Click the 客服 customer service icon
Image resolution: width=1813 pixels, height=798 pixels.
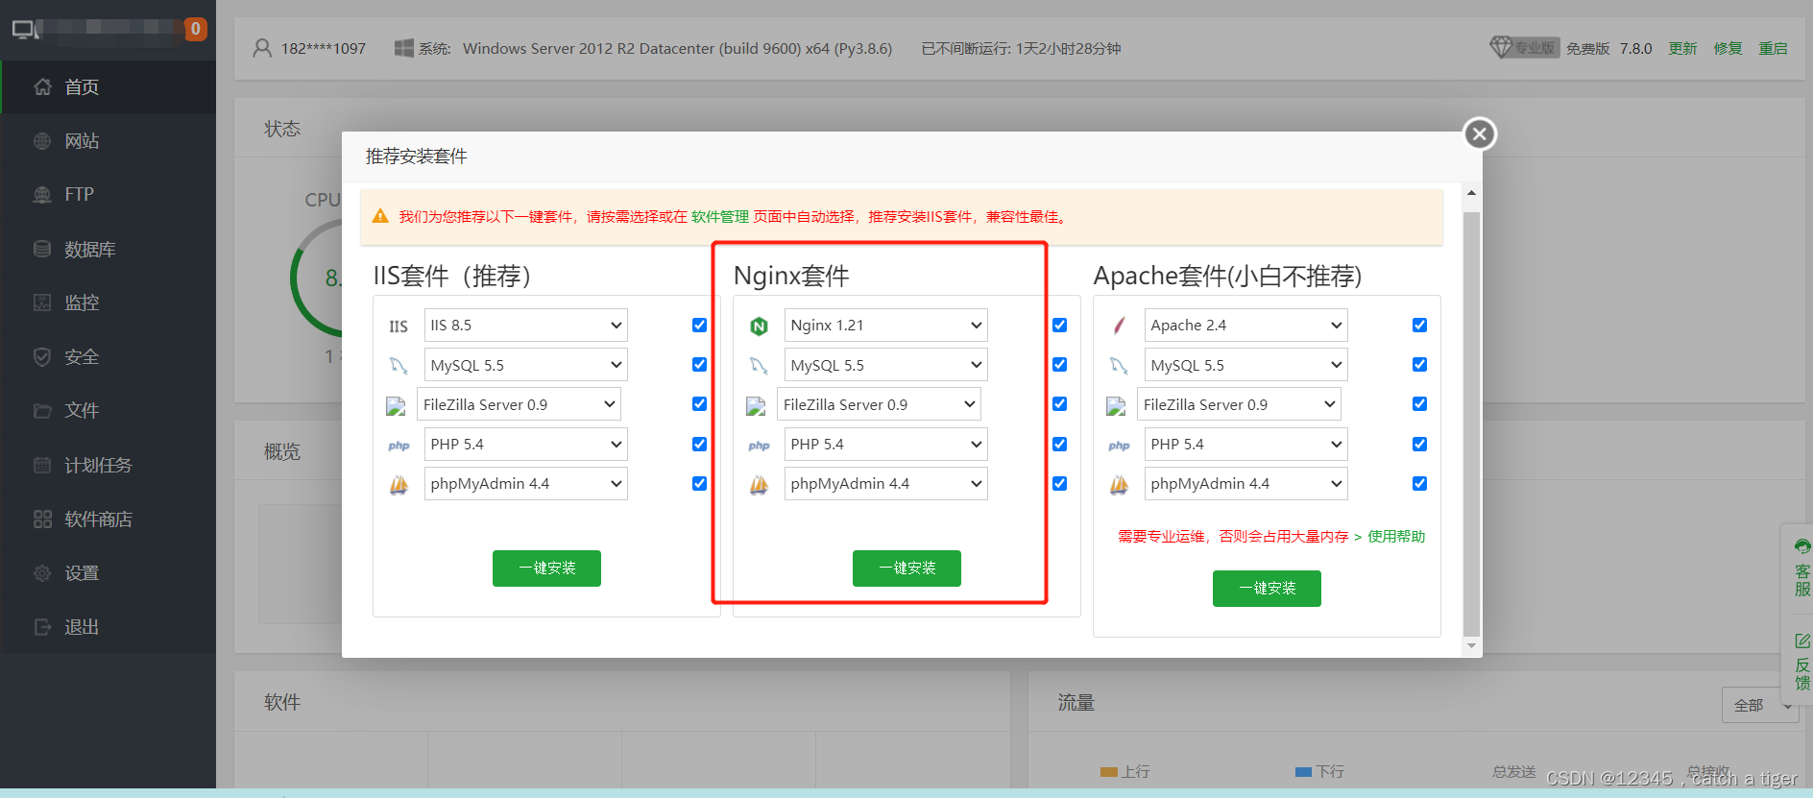pos(1801,546)
